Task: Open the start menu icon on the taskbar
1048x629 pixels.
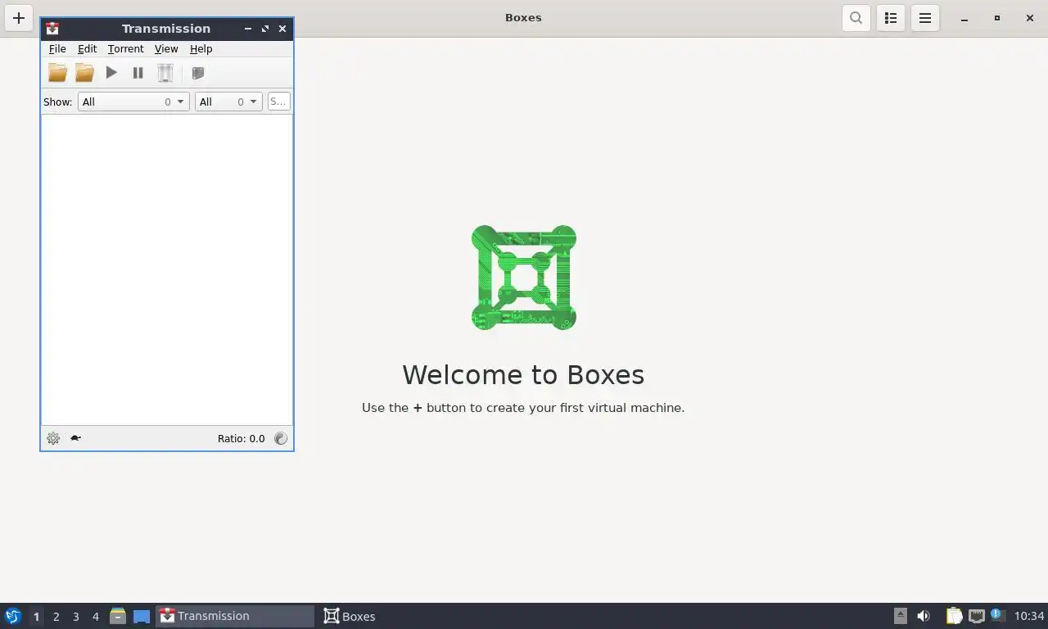Action: click(x=13, y=616)
